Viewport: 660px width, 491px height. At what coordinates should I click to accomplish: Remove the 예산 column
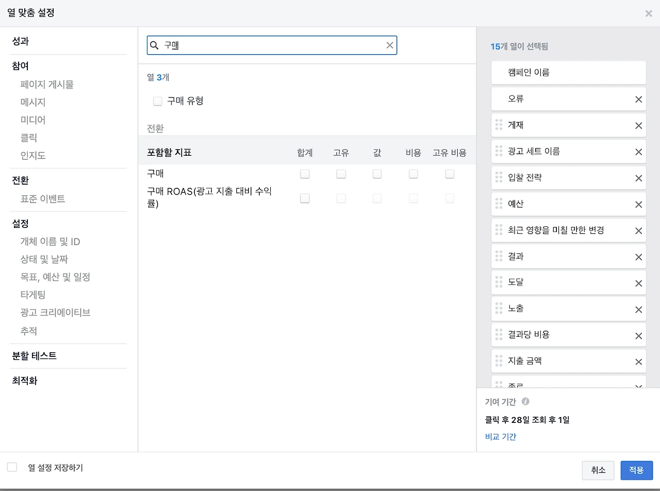pos(638,204)
